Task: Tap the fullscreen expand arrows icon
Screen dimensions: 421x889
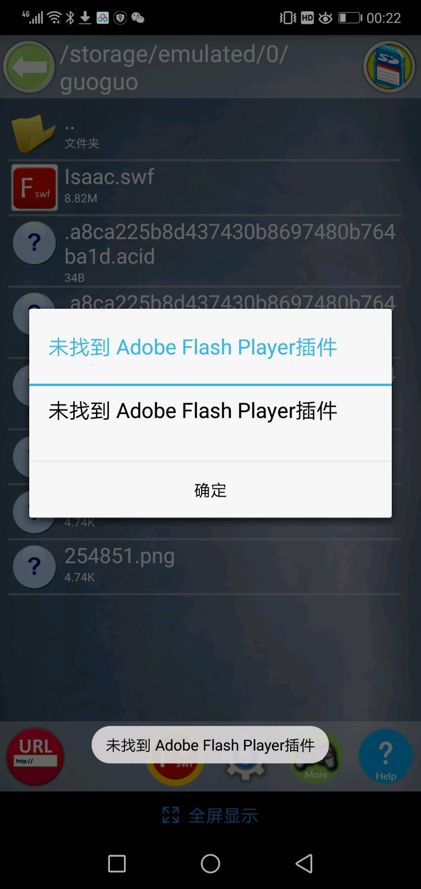Action: pos(170,815)
